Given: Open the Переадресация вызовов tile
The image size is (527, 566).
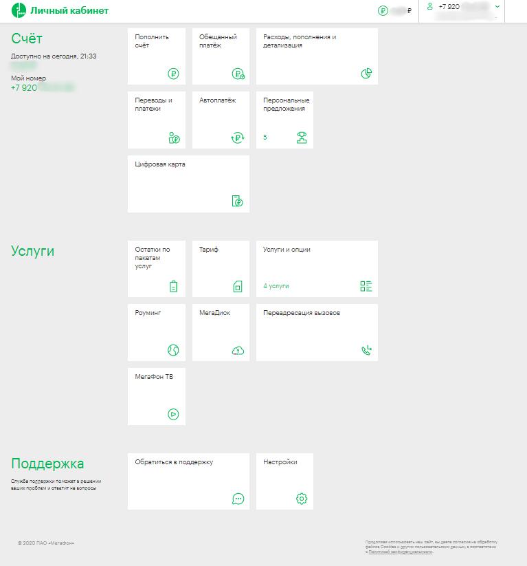Looking at the screenshot, I should [317, 332].
